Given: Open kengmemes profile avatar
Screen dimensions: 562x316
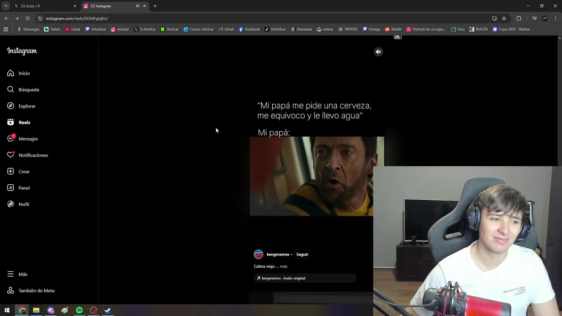Looking at the screenshot, I should tap(259, 254).
